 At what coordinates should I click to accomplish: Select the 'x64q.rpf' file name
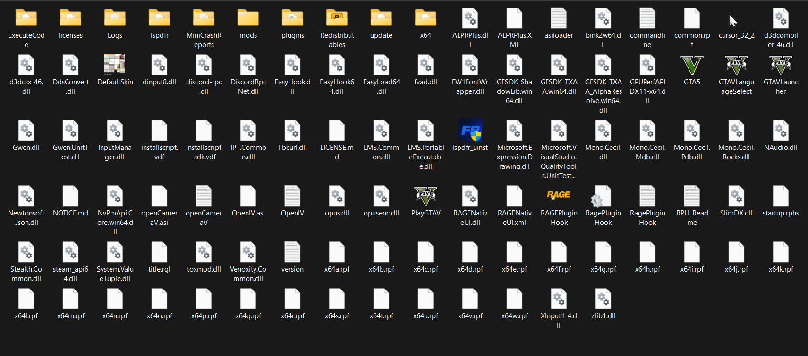[x=248, y=316]
